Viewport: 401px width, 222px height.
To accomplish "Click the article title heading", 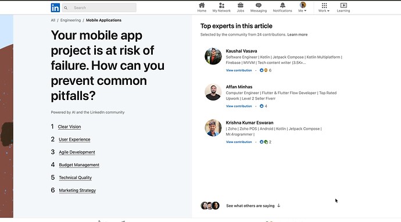I will (108, 66).
